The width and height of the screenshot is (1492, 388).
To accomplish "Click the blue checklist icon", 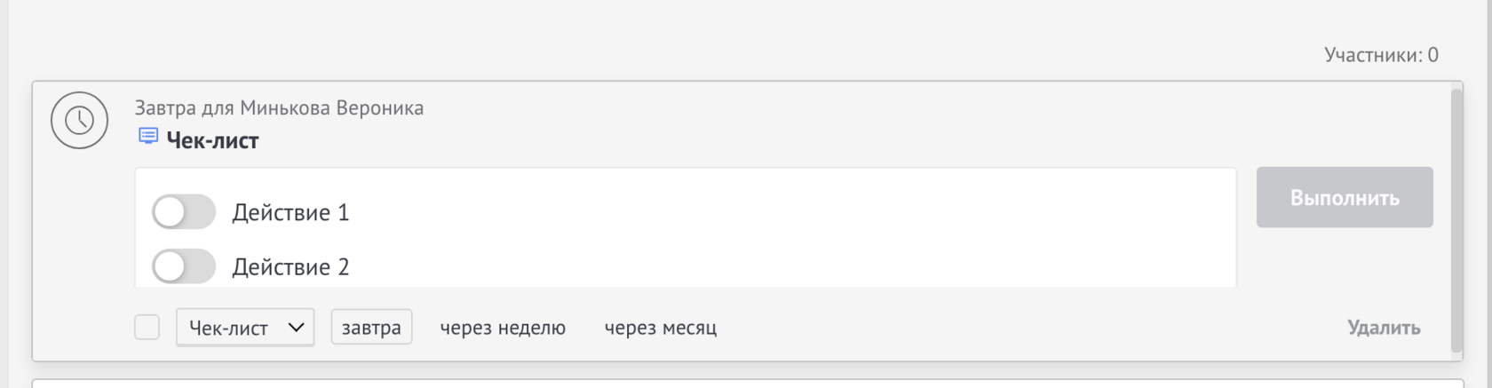I will (148, 136).
